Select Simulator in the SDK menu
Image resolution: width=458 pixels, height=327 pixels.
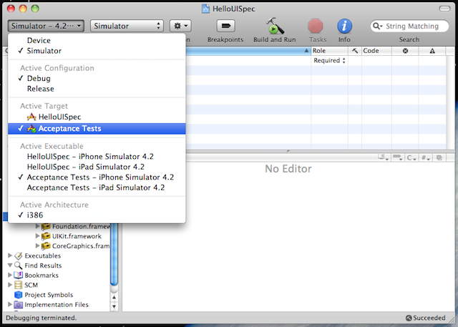97,51
